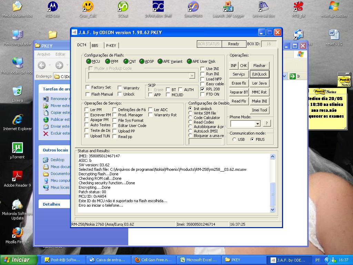Image resolution: width=353 pixels, height=265 pixels.
Task: Open Mozilla Firefox desktop icon
Action: pos(17,236)
